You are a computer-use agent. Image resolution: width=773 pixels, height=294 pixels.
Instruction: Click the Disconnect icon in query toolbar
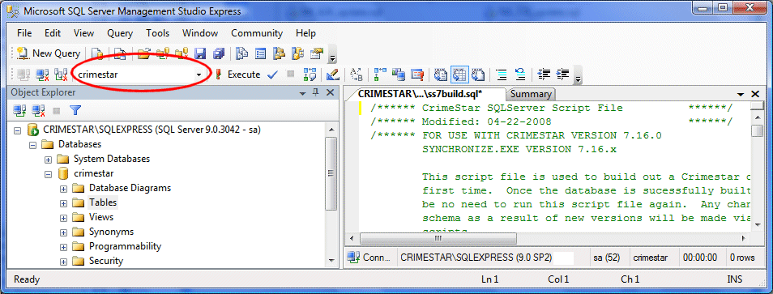[x=41, y=75]
